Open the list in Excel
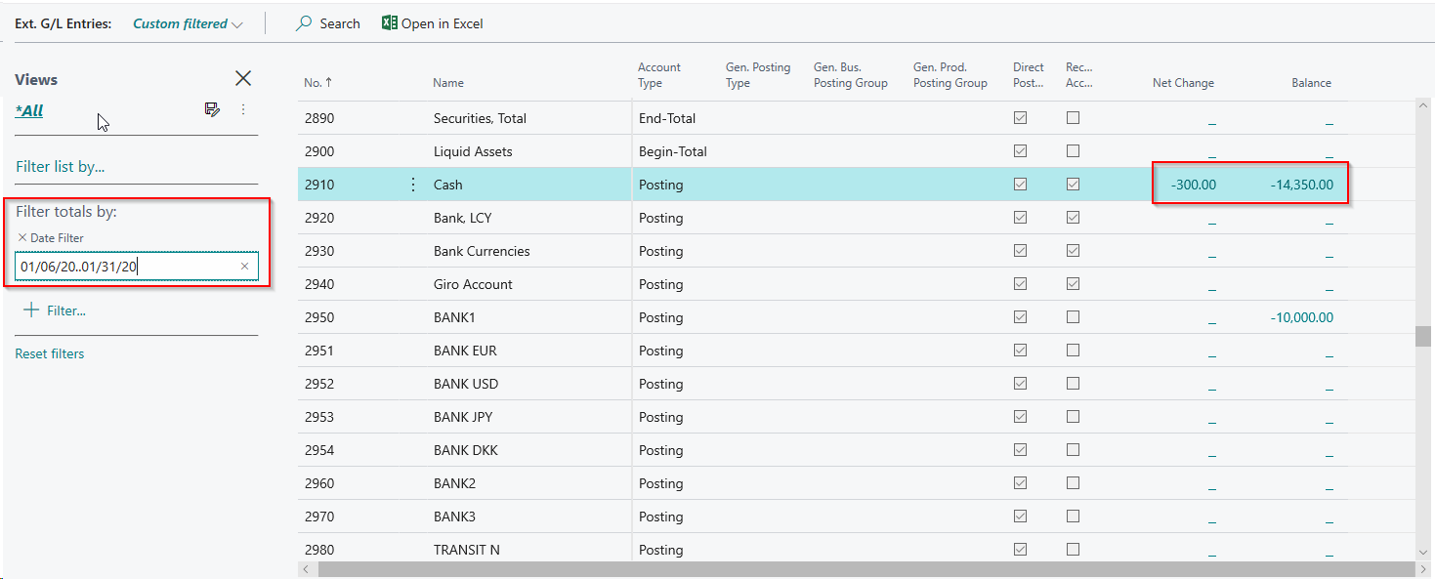Image resolution: width=1435 pixels, height=579 pixels. [432, 23]
